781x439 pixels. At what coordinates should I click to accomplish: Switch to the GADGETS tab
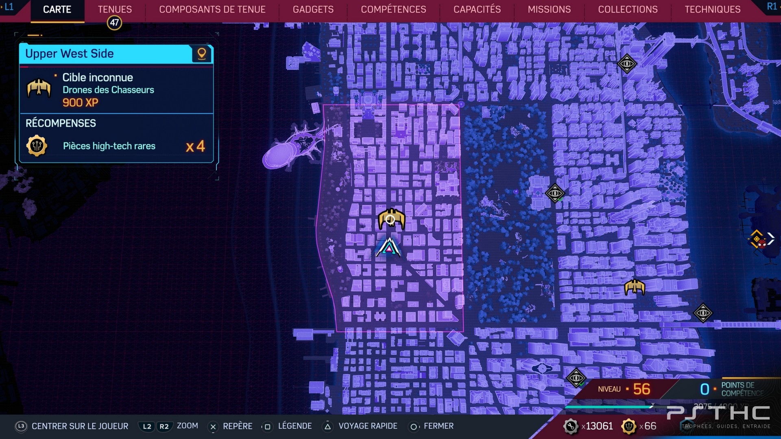tap(313, 9)
